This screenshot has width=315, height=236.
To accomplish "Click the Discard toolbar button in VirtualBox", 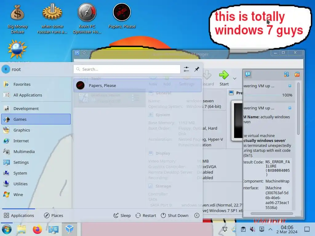I will pos(208,78).
